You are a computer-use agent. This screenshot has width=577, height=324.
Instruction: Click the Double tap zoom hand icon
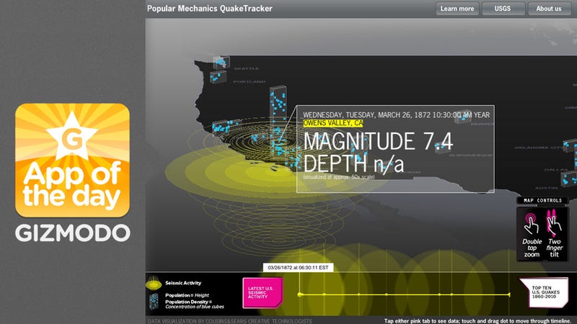531,223
